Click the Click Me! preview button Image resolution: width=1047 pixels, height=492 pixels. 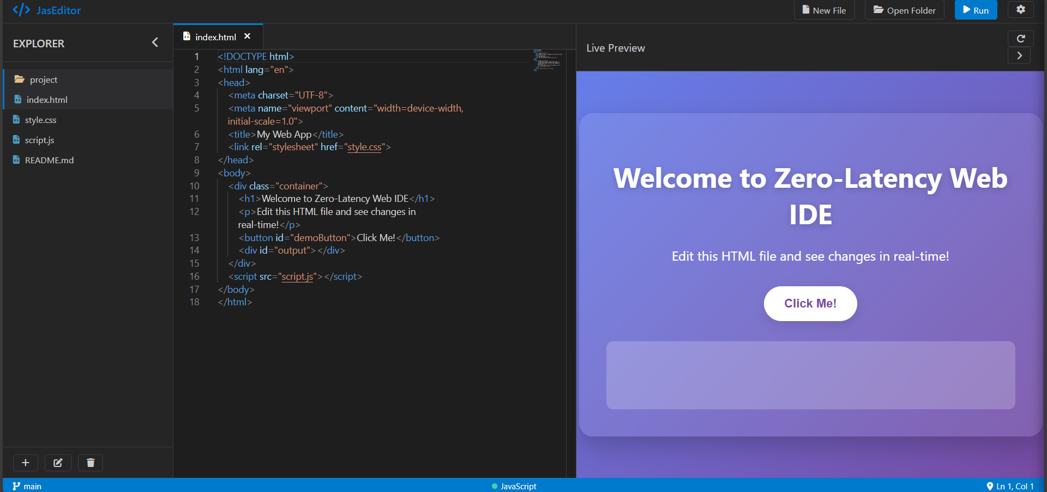pyautogui.click(x=810, y=303)
